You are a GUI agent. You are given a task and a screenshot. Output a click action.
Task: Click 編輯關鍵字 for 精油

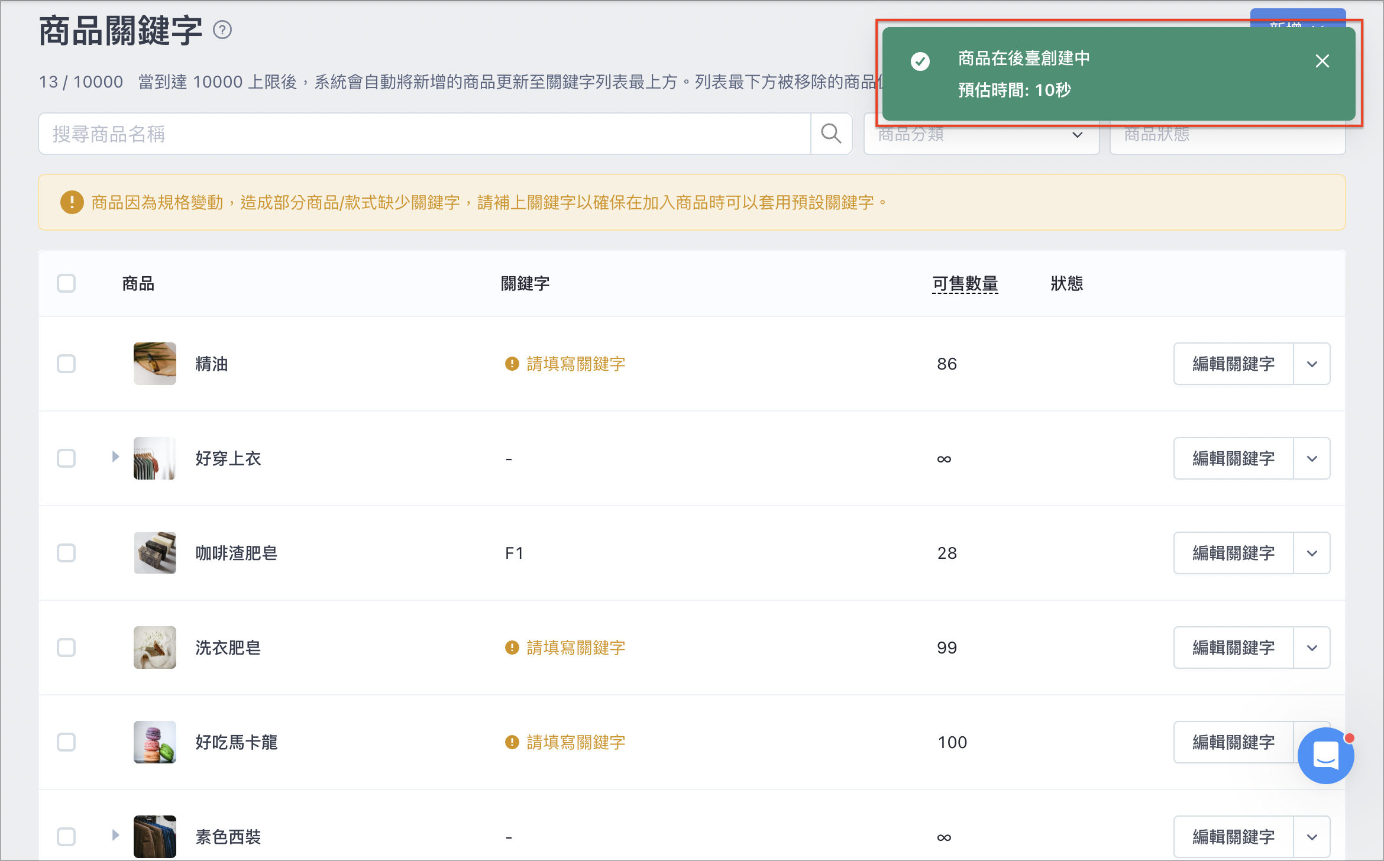(1233, 364)
